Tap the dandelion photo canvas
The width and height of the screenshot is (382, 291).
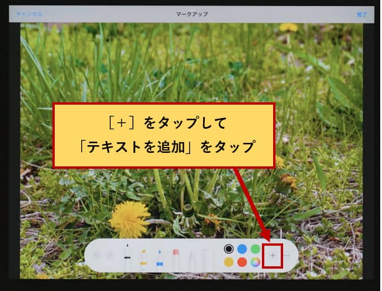click(191, 151)
